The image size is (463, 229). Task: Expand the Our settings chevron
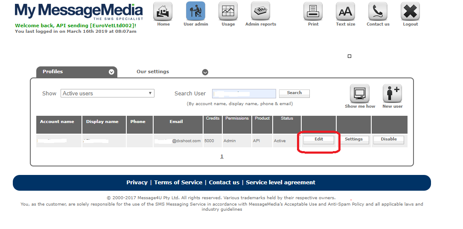point(205,72)
